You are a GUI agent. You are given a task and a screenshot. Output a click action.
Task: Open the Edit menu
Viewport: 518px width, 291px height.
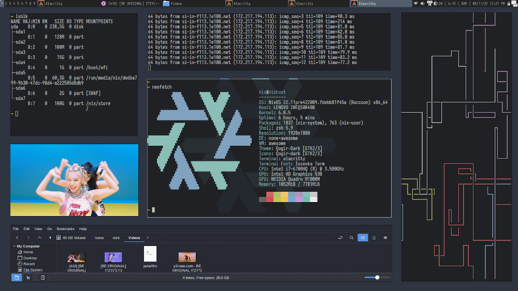[26, 228]
